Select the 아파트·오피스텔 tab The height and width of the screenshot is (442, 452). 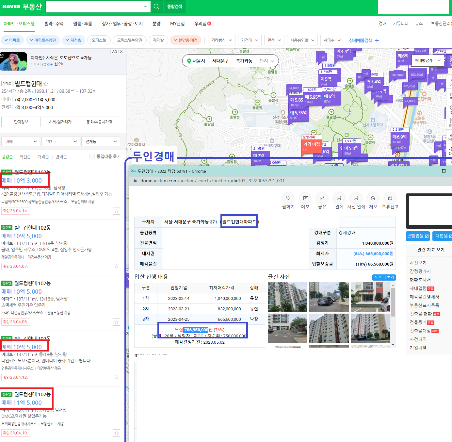coord(19,24)
